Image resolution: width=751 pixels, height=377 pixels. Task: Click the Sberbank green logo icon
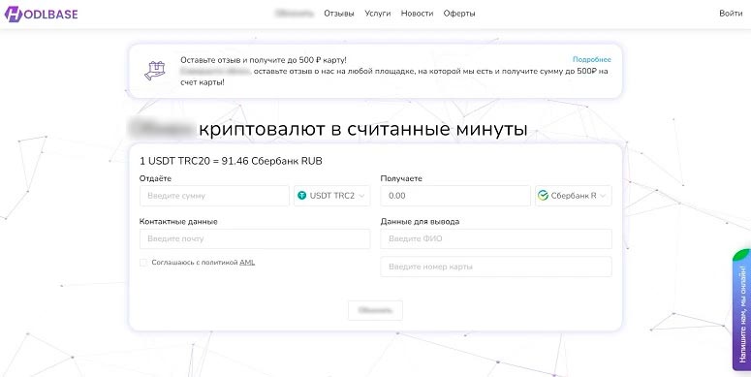[543, 196]
